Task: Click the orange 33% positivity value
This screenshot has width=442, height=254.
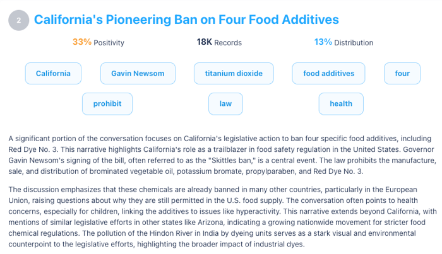Action: [x=81, y=42]
